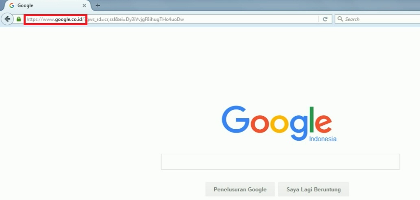This screenshot has width=420, height=200.
Task: Go back using the arrow button
Action: pyautogui.click(x=7, y=19)
